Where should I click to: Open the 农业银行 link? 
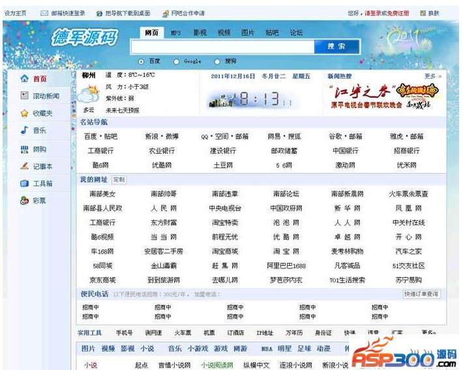tap(162, 150)
